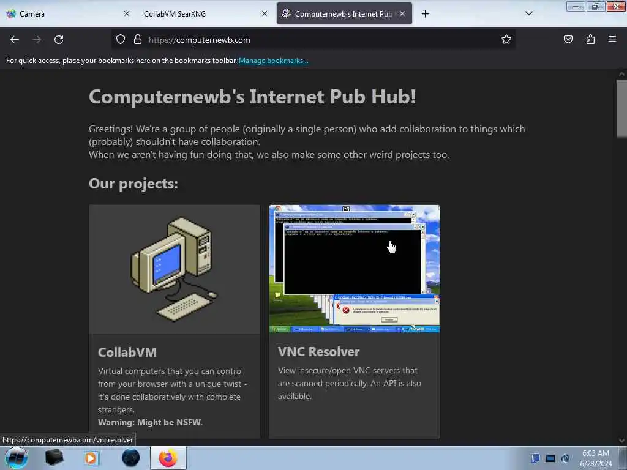Show site security info via padlock

pyautogui.click(x=138, y=40)
